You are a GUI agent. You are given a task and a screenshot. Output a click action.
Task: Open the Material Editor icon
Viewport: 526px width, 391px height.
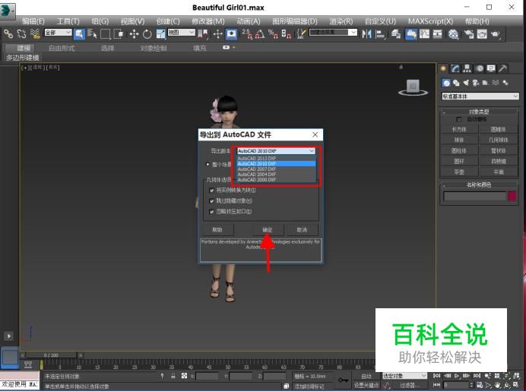click(x=454, y=34)
